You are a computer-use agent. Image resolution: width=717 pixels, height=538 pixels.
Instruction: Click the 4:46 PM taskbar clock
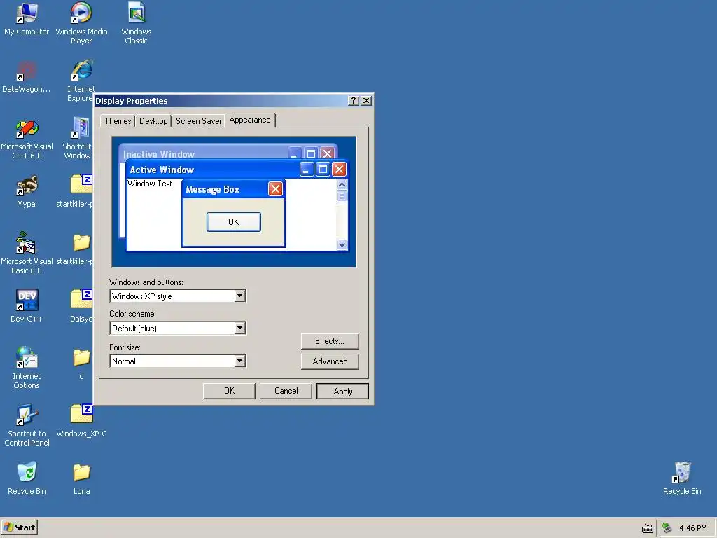692,528
